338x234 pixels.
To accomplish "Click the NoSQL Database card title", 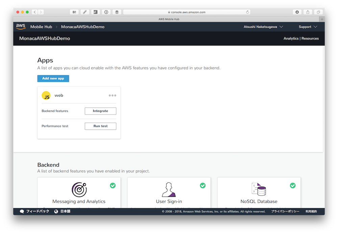I will pos(259,201).
